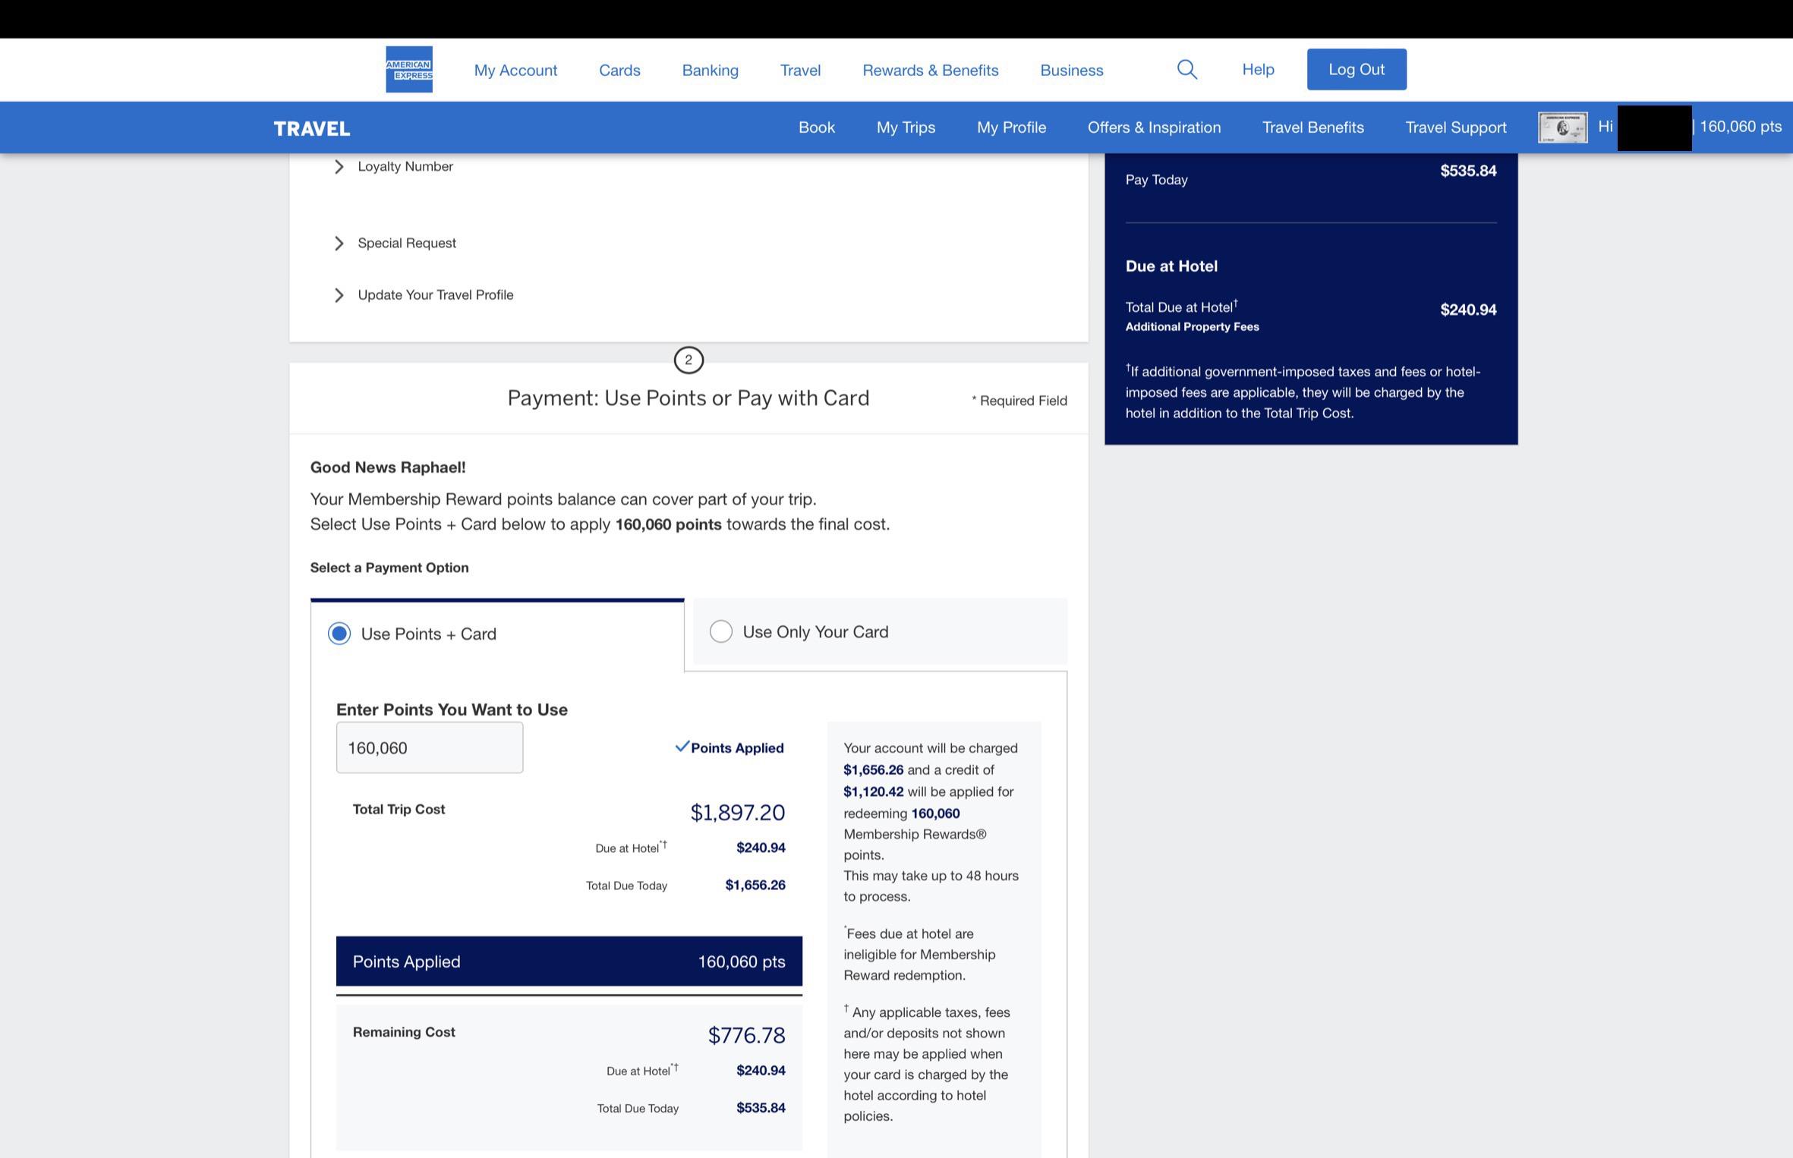Image resolution: width=1793 pixels, height=1158 pixels.
Task: Click the American Express logo
Action: click(408, 70)
